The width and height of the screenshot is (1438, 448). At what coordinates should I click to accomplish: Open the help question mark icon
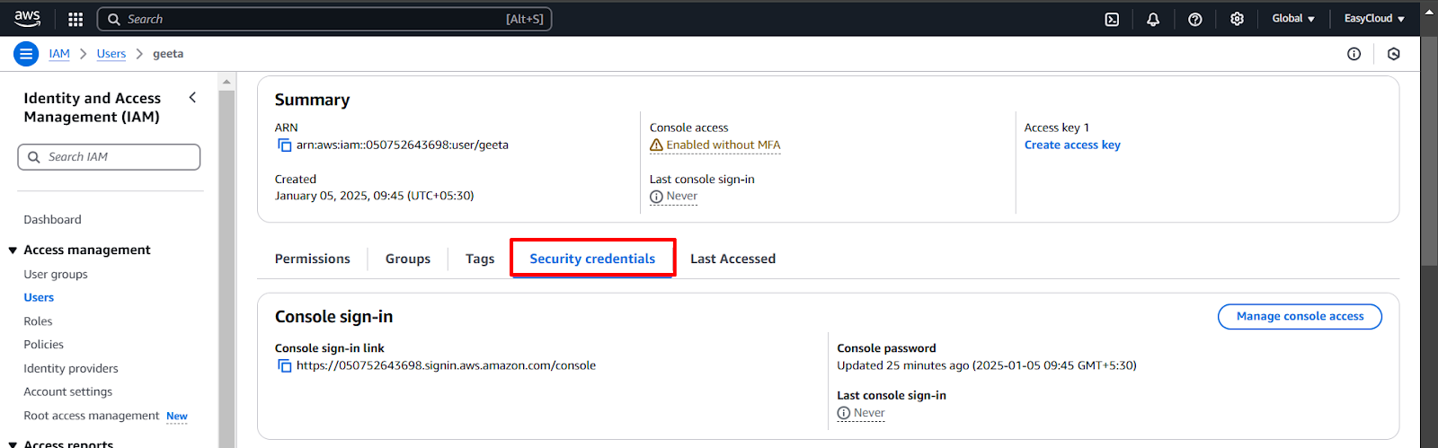[1195, 19]
